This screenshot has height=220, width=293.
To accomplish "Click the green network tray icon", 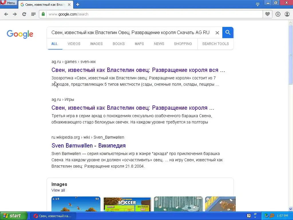I will click(266, 216).
